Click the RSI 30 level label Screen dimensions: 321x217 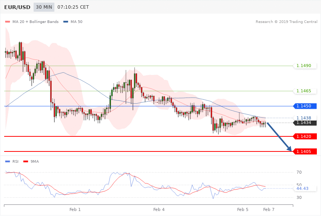[299, 197]
